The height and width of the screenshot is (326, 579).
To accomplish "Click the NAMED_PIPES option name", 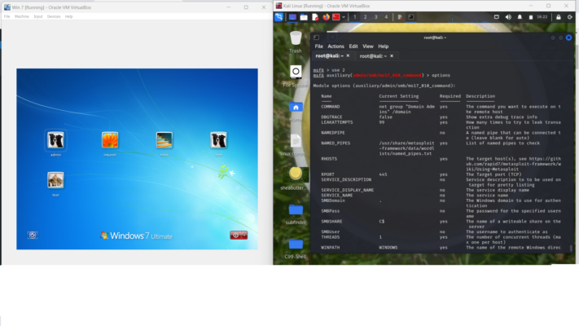I will (x=336, y=143).
